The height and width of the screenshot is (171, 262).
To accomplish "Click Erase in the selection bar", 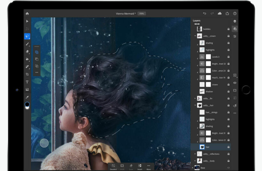I will (x=131, y=167).
